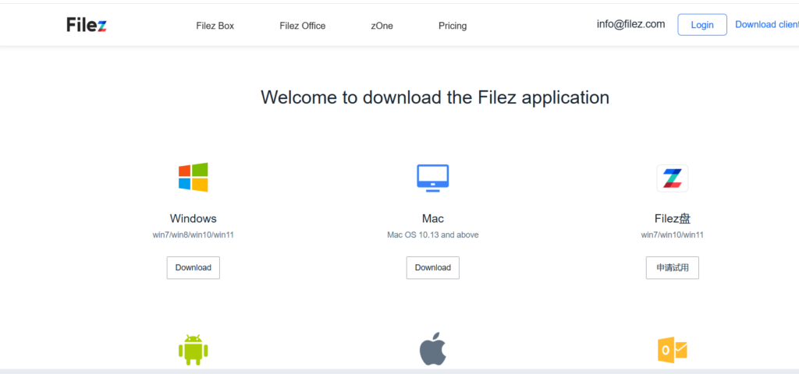The width and height of the screenshot is (799, 374).
Task: Click the grey Apple logo icon
Action: [x=432, y=350]
